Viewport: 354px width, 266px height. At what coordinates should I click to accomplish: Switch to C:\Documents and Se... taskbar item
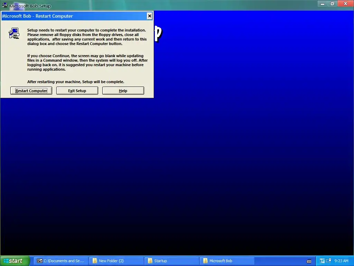61,261
